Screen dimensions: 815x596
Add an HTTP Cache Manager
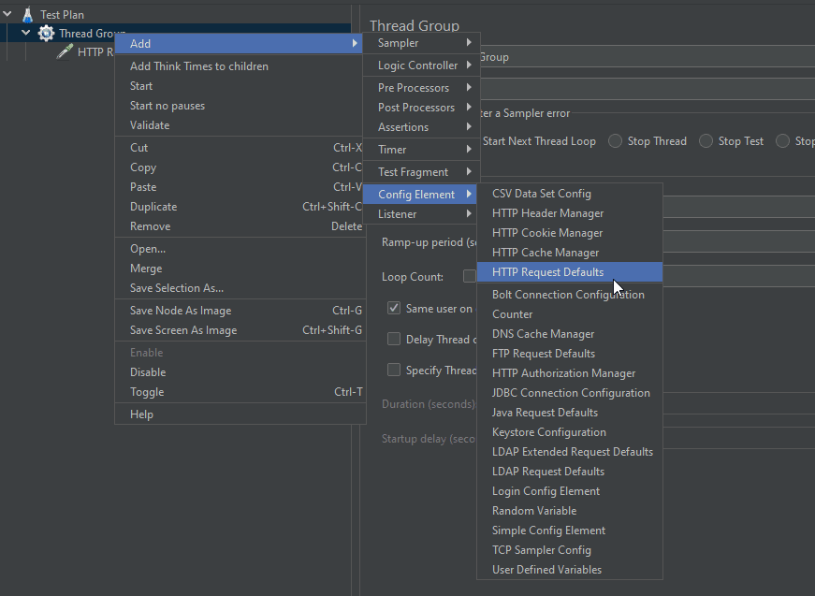coord(570,253)
